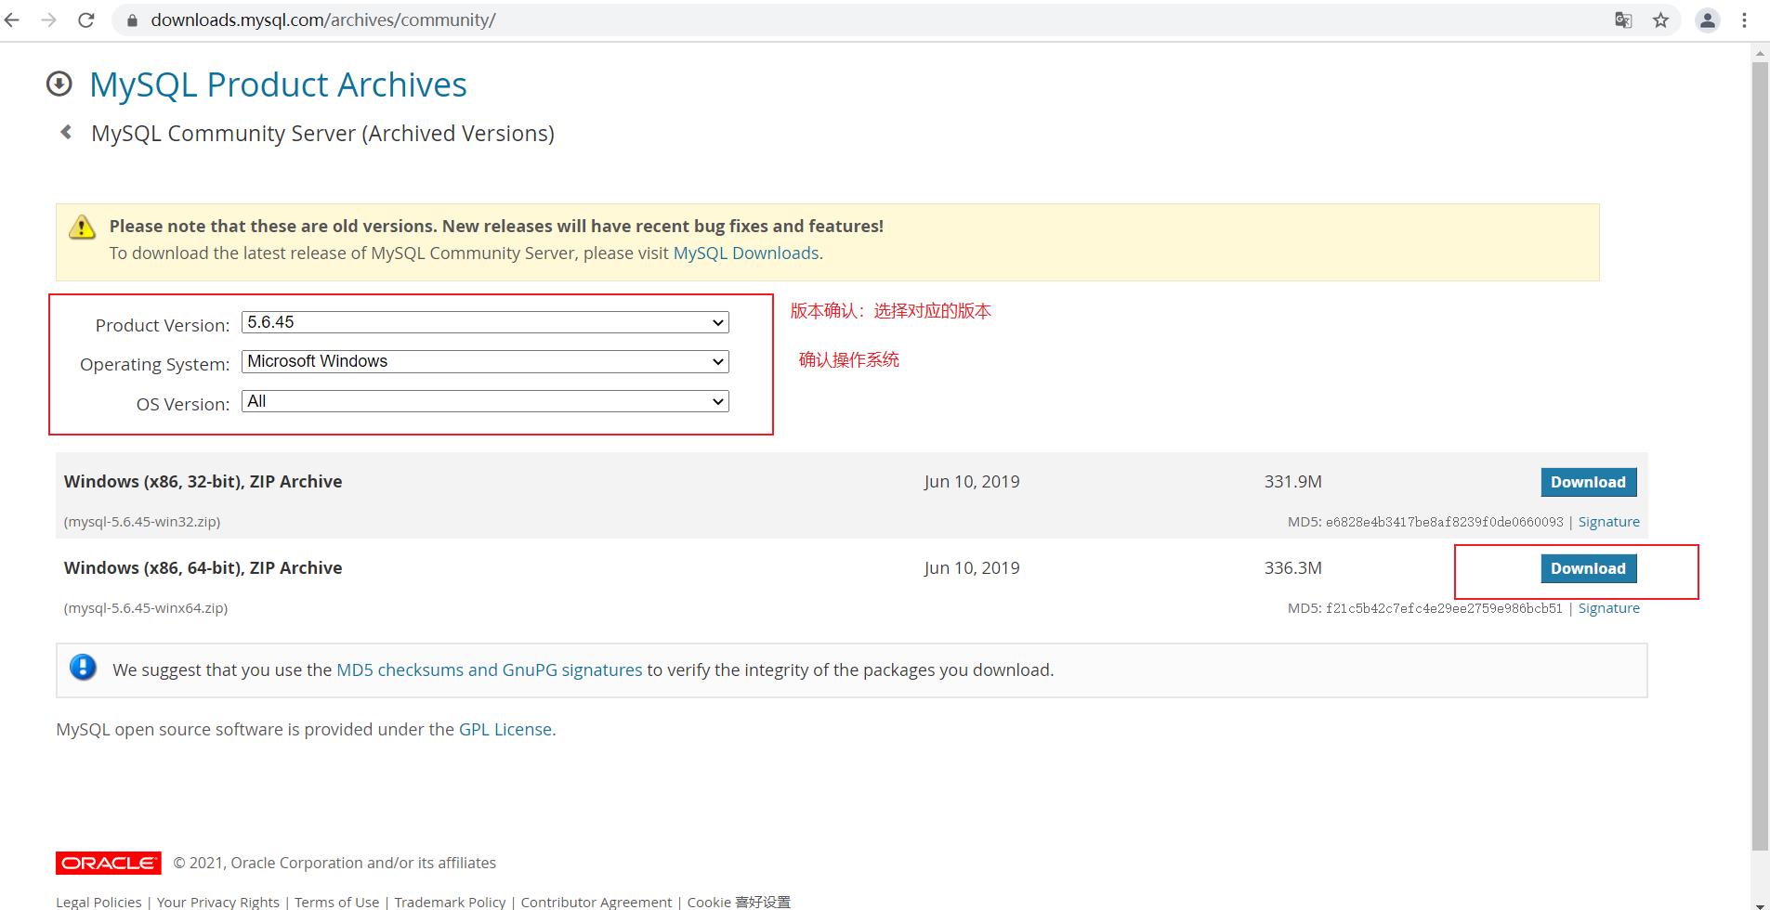Open MD5 checksums and GnuPG signatures link
This screenshot has height=910, width=1770.
click(489, 669)
